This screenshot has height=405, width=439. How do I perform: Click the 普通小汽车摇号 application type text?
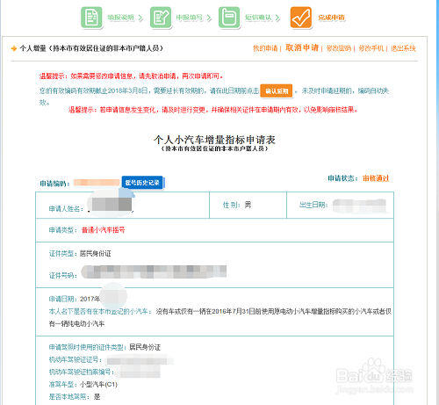tap(103, 230)
